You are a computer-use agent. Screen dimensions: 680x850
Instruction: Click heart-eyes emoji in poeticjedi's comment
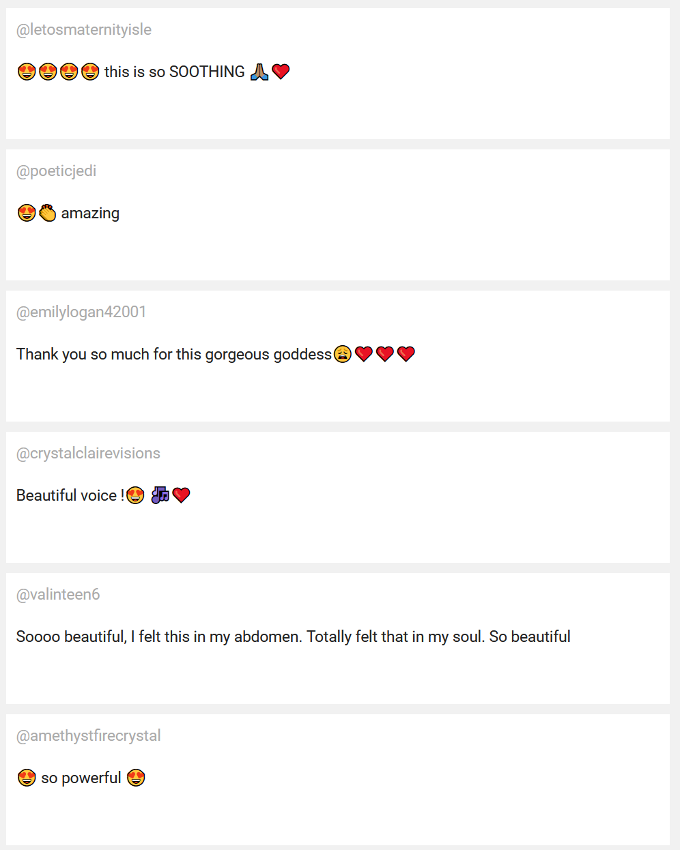click(x=27, y=213)
